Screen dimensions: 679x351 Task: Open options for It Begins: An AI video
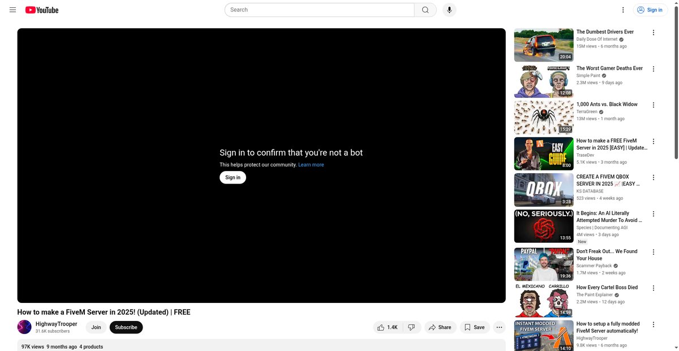tap(654, 214)
